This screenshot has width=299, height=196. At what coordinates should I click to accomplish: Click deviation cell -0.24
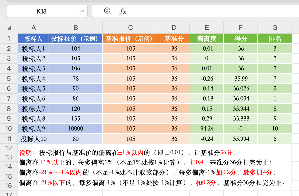point(207,139)
